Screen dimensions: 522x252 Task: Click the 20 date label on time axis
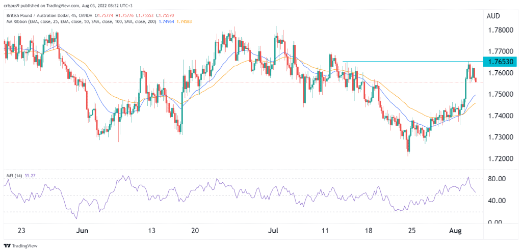coord(195,231)
